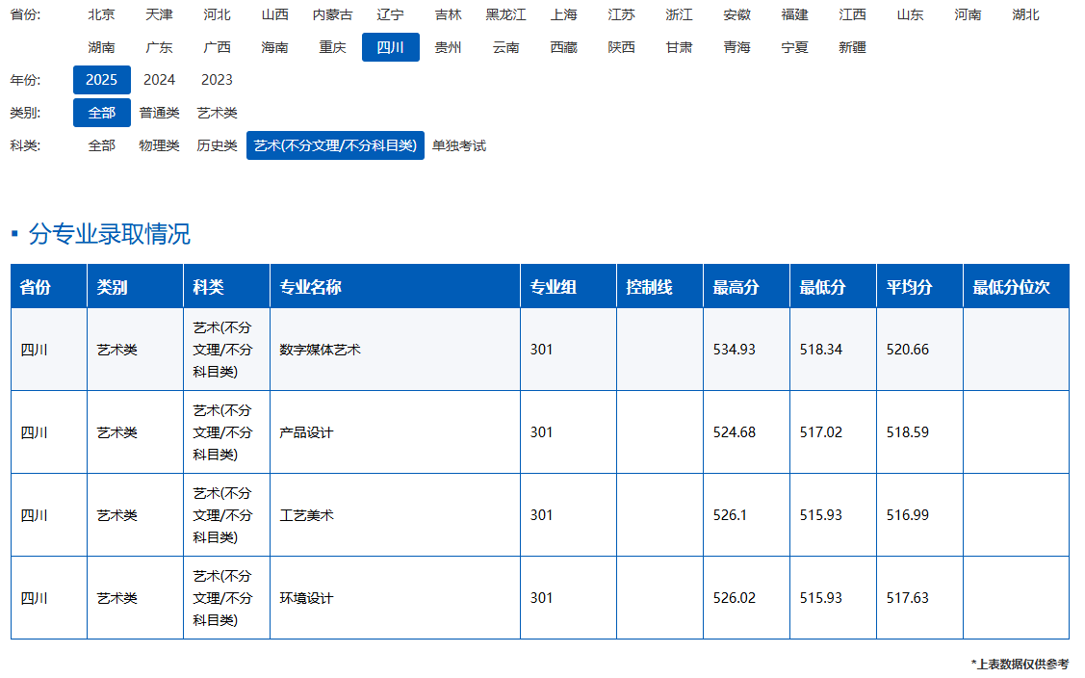
Task: Pick 上海 province option
Action: point(564,14)
